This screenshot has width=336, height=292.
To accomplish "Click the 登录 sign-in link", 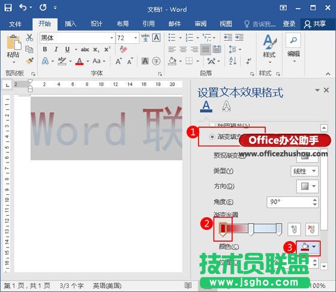I will 289,24.
